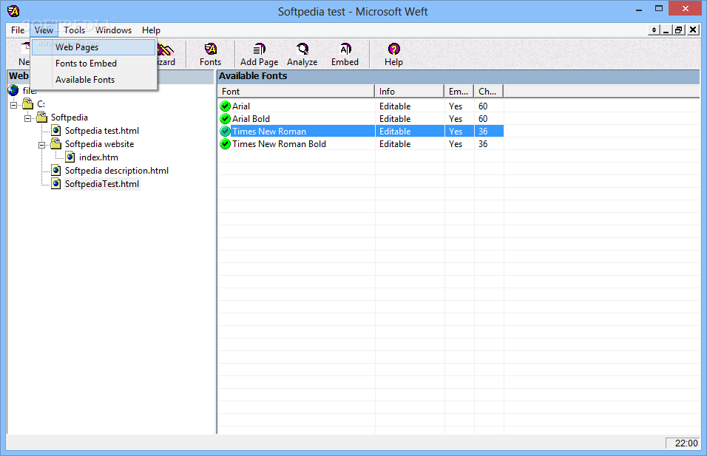Minimize the inner document window

point(666,30)
